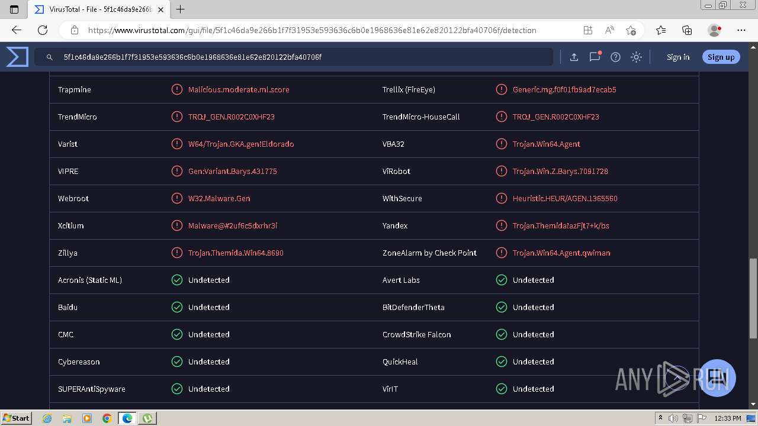Open a new browser tab
Screen dimensions: 758x426
pos(181,9)
